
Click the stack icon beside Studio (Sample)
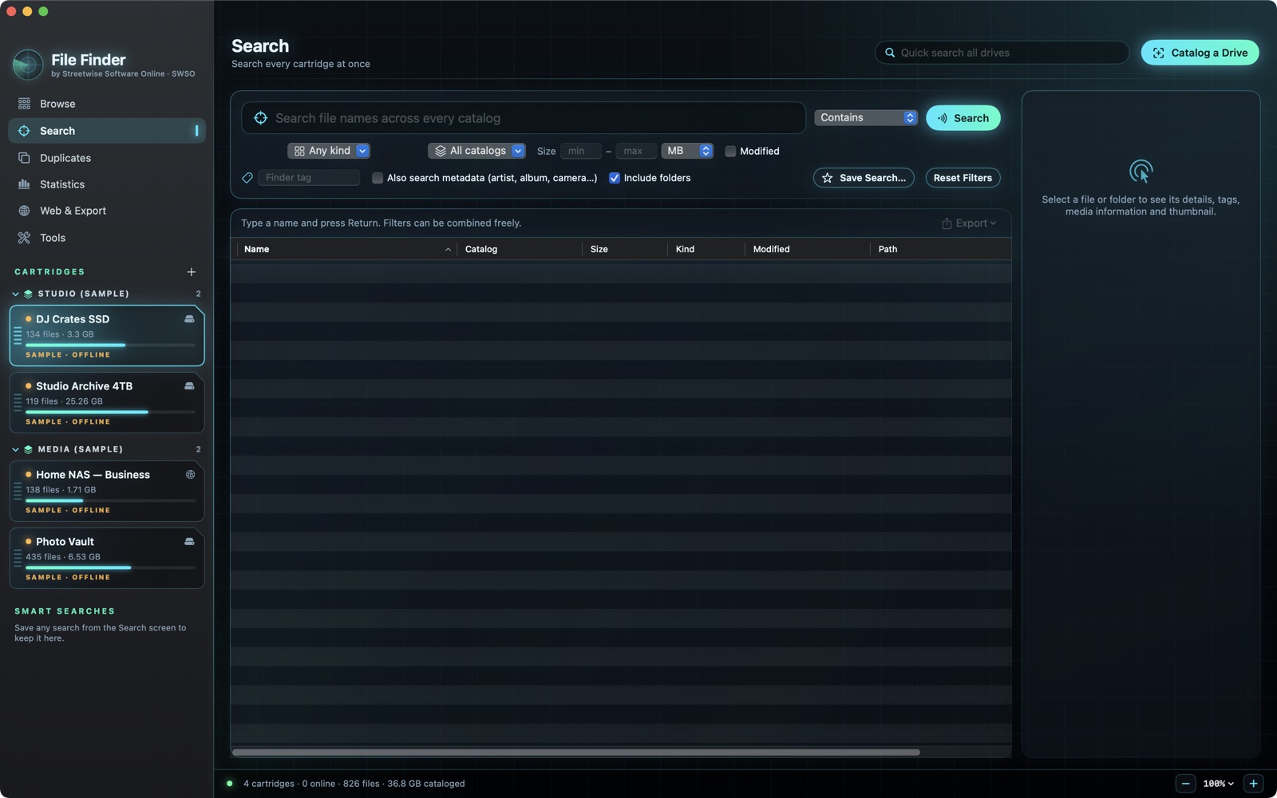tap(29, 294)
